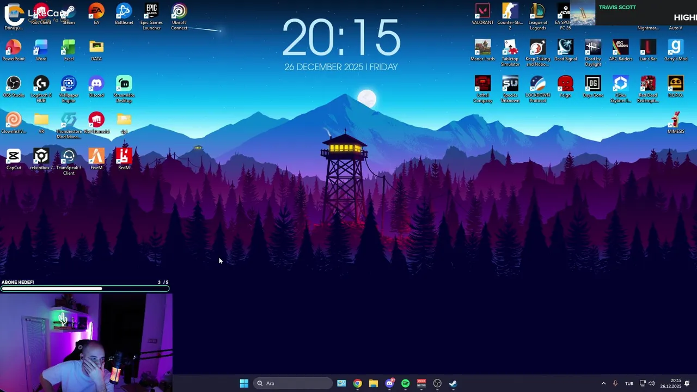Select Days Gone shortcut
This screenshot has height=392, width=697.
(x=593, y=87)
